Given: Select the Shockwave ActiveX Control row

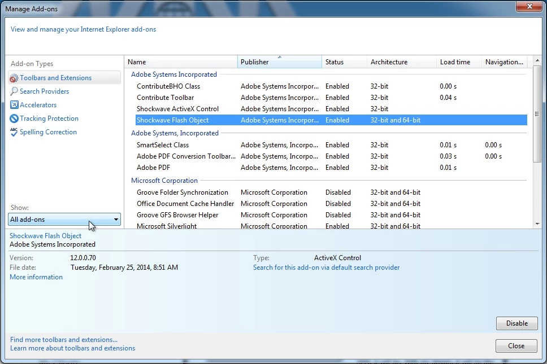Looking at the screenshot, I should [x=331, y=109].
